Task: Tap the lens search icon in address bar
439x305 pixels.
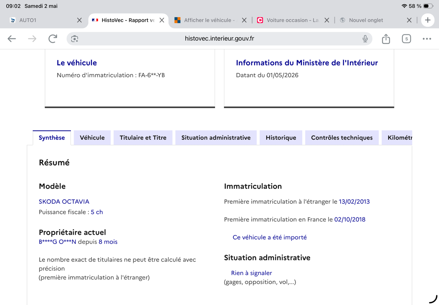Action: (x=75, y=39)
